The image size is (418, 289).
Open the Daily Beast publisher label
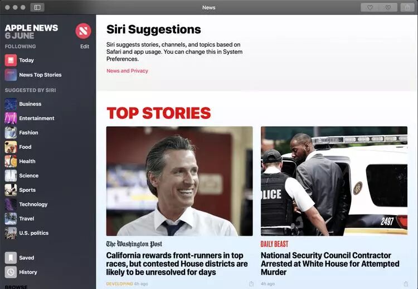[x=274, y=244]
